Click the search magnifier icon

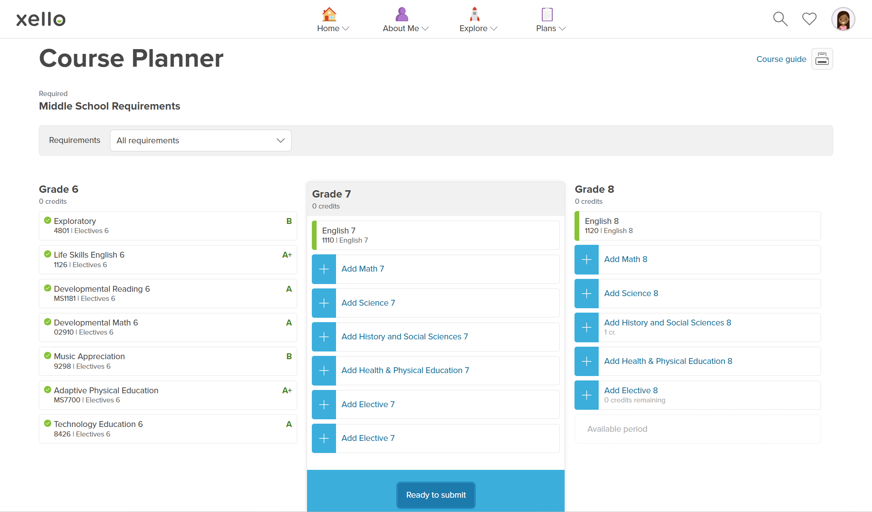click(780, 19)
